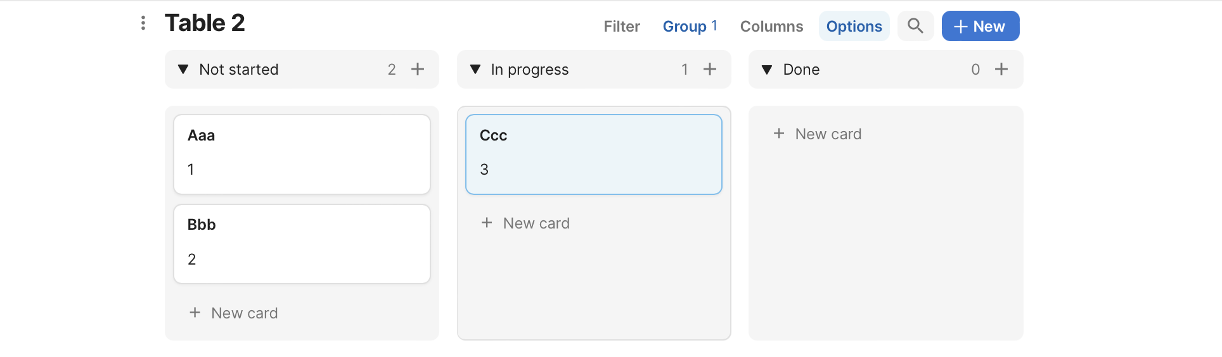Open the Bbb card
Screen dimensions: 1222x357
point(302,244)
